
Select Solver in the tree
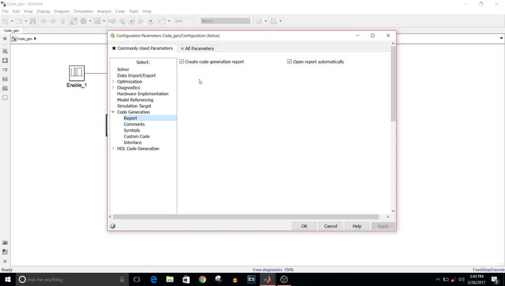click(x=123, y=69)
